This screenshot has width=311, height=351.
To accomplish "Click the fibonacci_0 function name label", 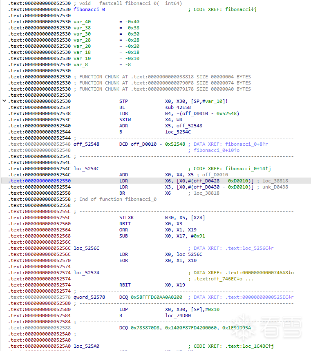I will click(86, 9).
